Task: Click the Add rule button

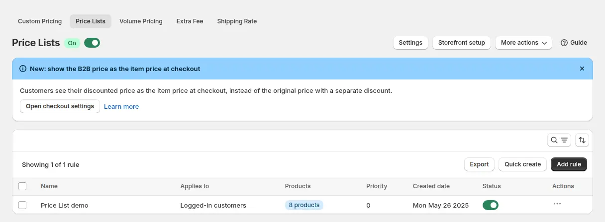Action: pyautogui.click(x=569, y=164)
